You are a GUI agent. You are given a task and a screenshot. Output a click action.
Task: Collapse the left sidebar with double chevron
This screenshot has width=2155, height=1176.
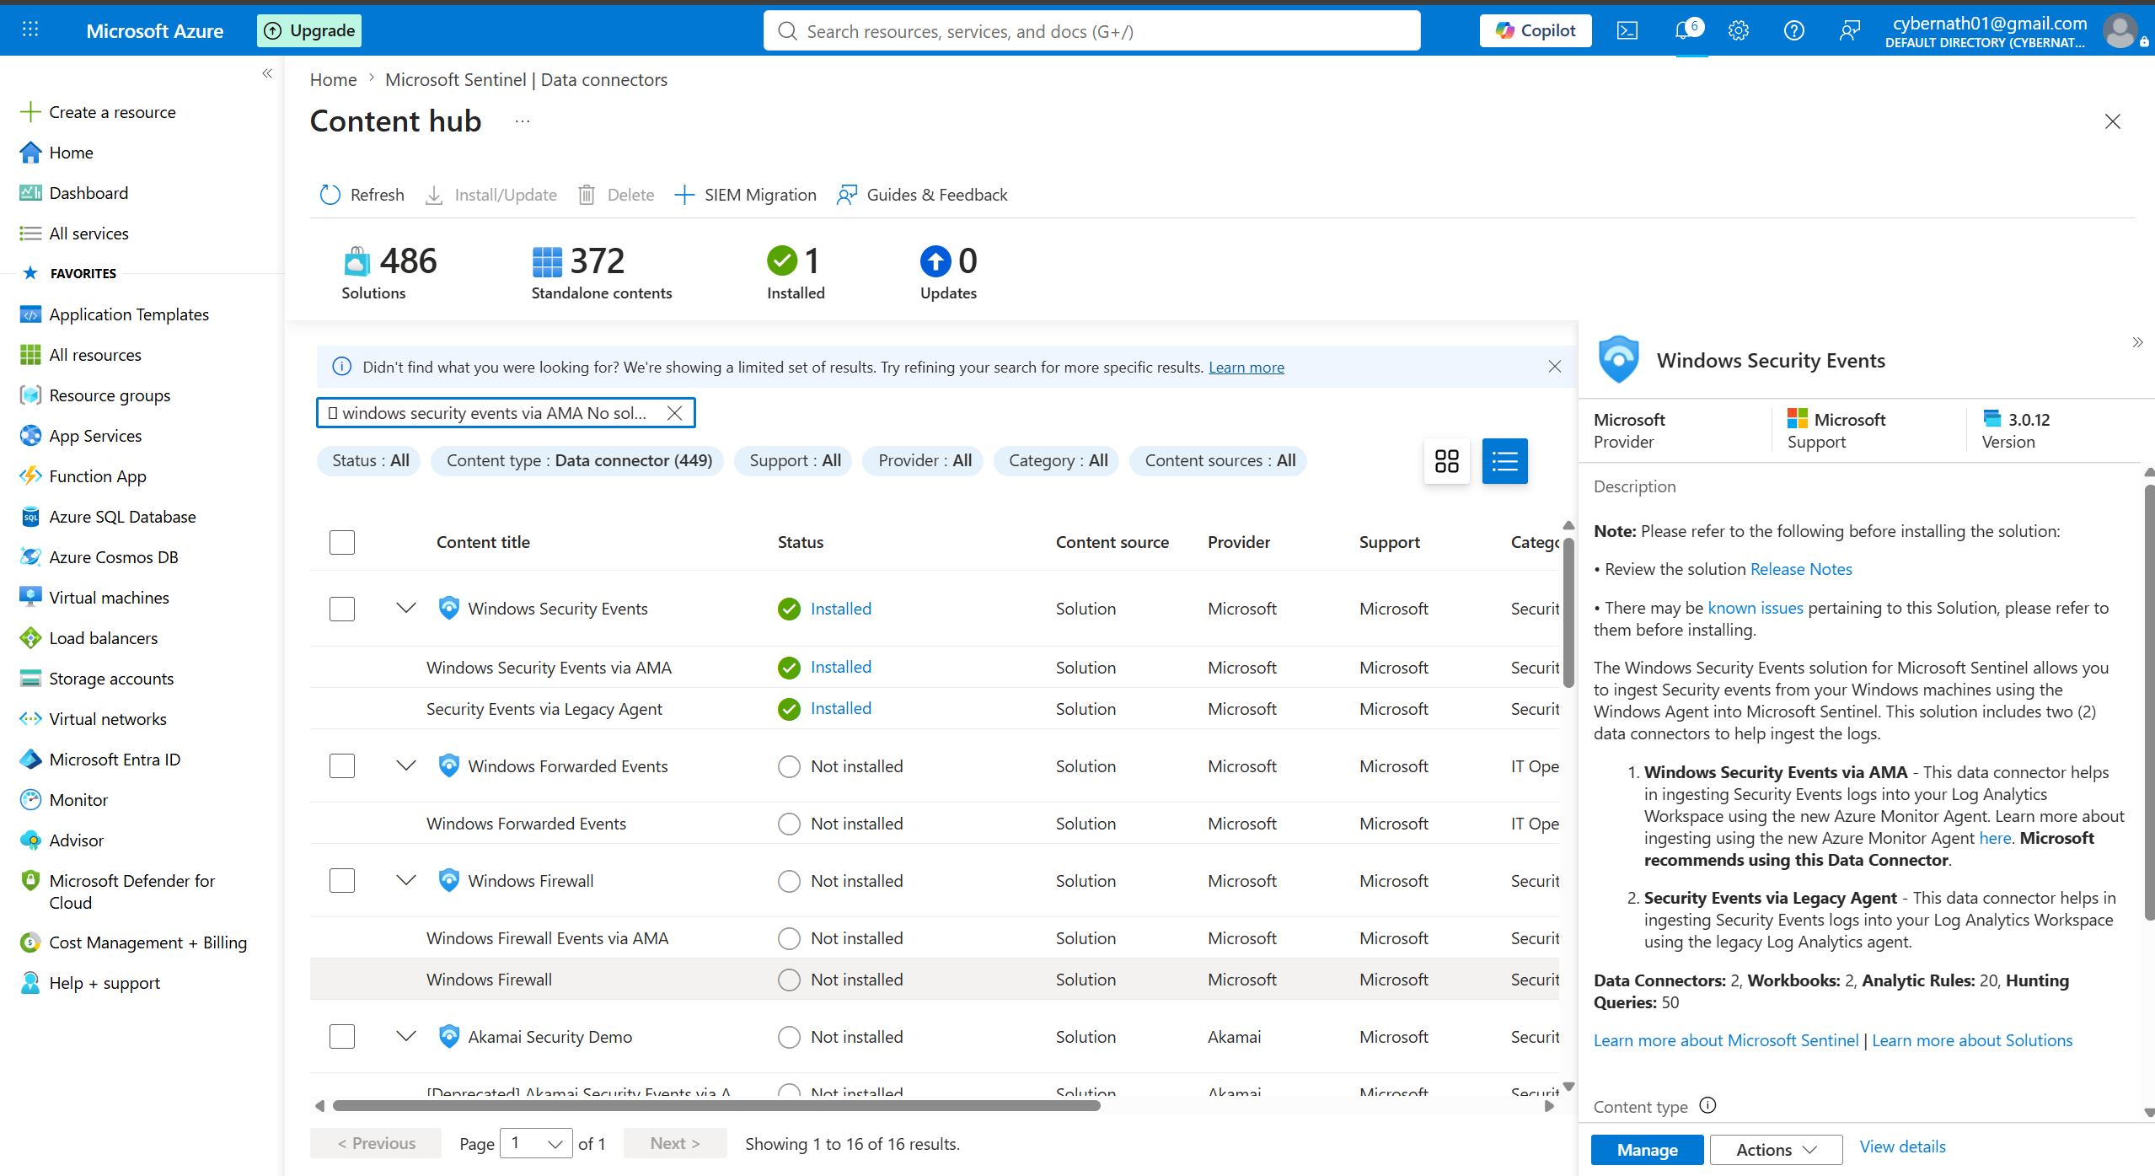267,73
